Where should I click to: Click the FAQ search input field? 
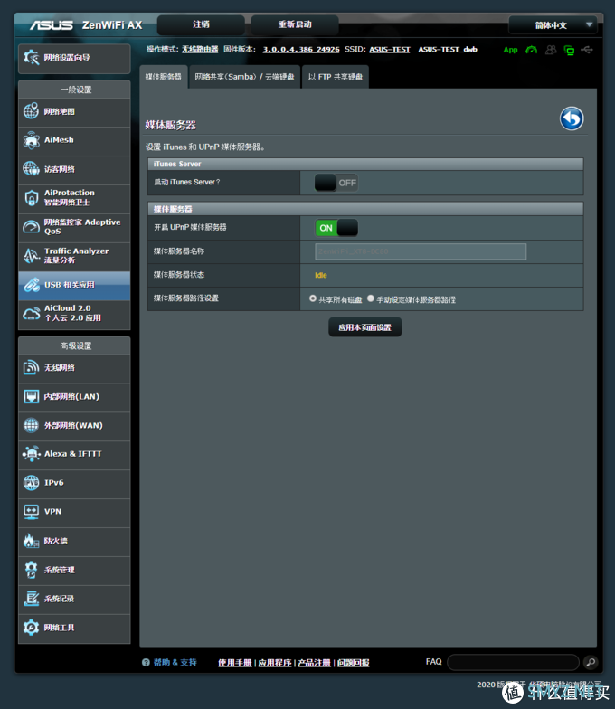[x=514, y=662]
